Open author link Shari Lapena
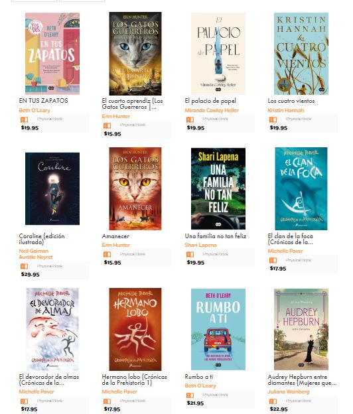The image size is (353, 414). [x=200, y=245]
